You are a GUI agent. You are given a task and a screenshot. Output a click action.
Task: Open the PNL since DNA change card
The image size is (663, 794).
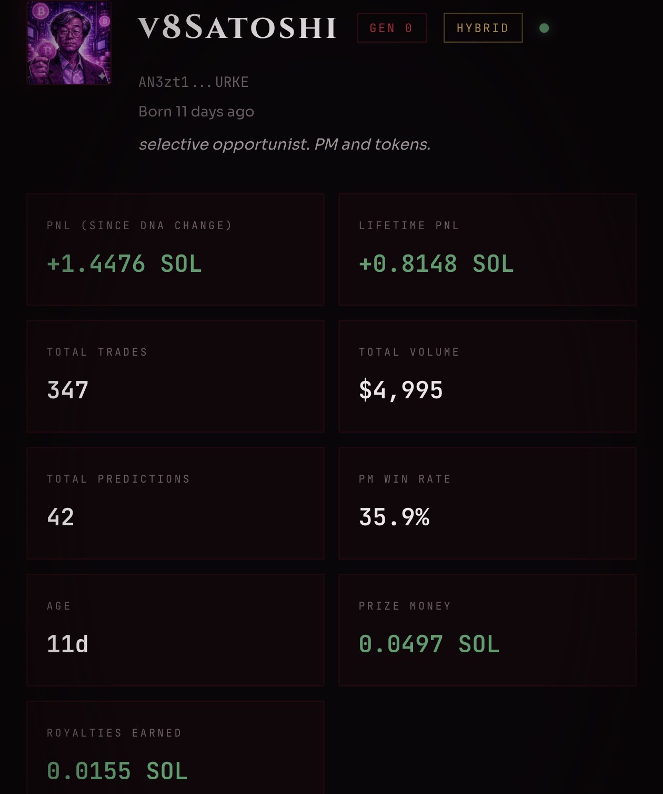point(175,250)
